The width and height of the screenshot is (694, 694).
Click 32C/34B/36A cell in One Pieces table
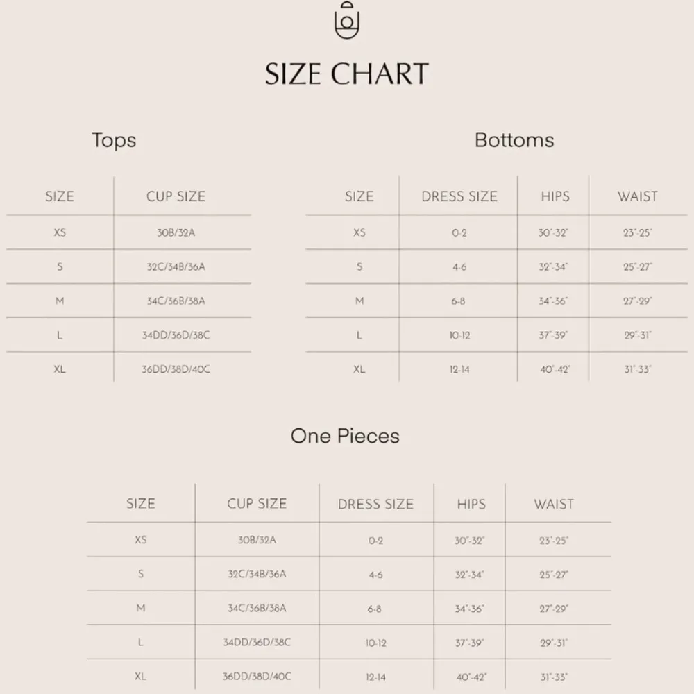click(x=257, y=574)
